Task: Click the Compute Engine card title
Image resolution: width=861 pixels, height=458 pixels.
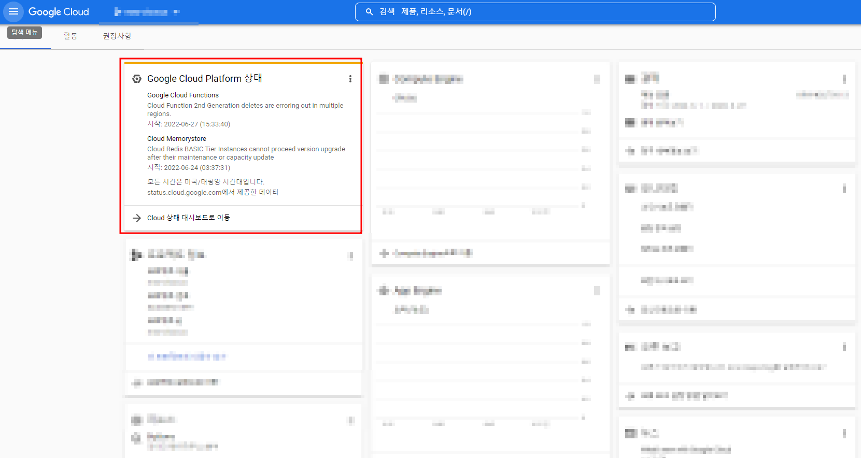Action: pyautogui.click(x=428, y=79)
